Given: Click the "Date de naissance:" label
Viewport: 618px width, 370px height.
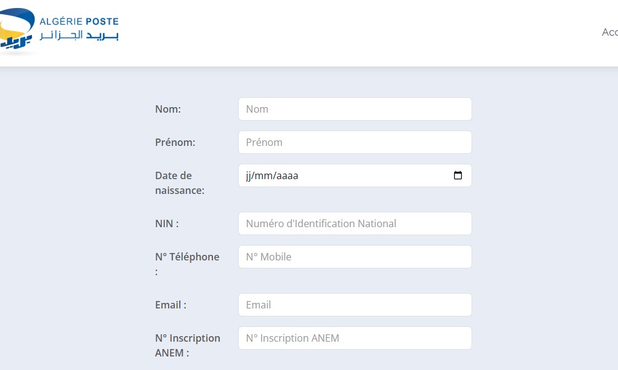Looking at the screenshot, I should click(x=180, y=183).
